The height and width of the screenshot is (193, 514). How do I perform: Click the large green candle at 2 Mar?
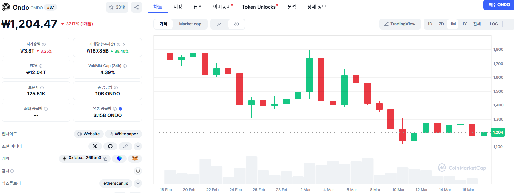pyautogui.click(x=309, y=75)
